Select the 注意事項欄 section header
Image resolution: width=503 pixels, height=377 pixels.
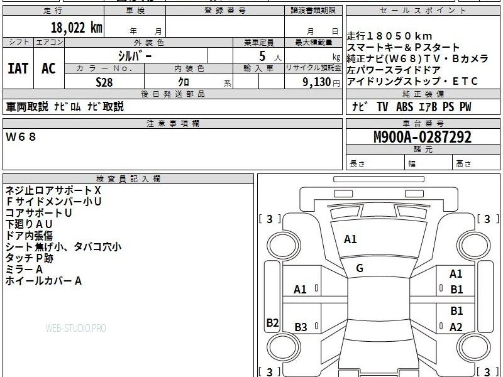tap(172, 123)
